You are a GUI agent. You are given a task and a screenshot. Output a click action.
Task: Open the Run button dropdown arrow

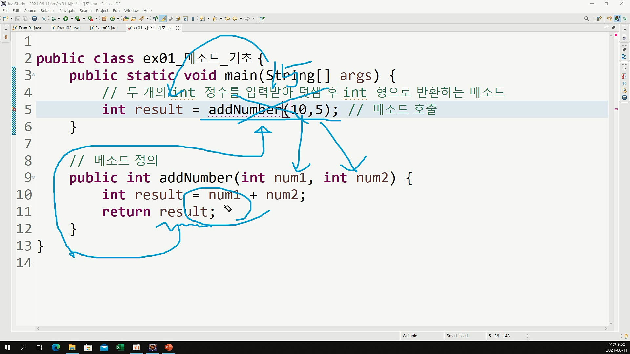click(x=72, y=19)
